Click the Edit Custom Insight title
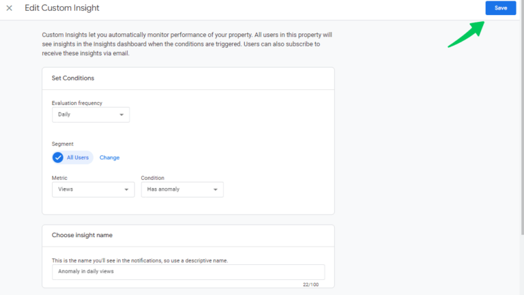This screenshot has width=524, height=295. click(x=61, y=8)
